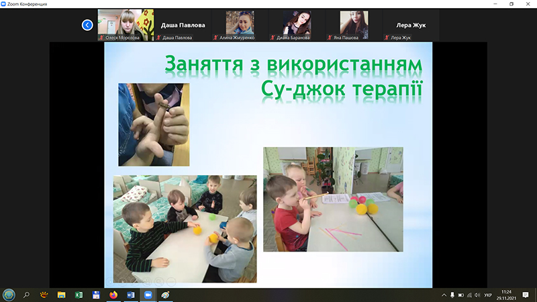Open the notification center icon

[x=526, y=295]
